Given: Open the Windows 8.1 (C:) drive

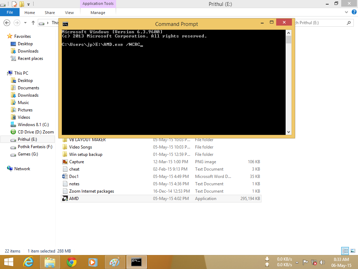Looking at the screenshot, I should tap(33, 124).
